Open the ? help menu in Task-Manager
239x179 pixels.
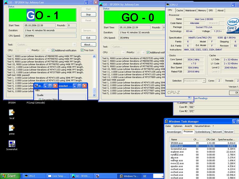pos(213,126)
